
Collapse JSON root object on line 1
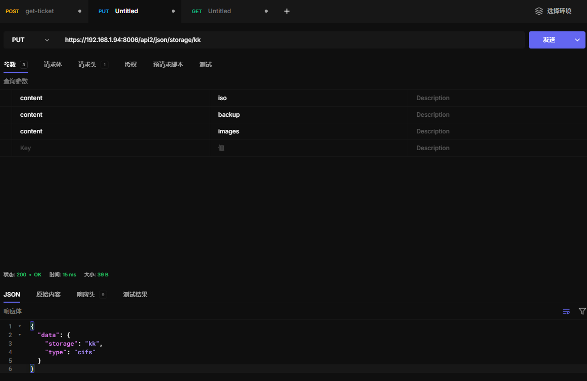pos(20,326)
